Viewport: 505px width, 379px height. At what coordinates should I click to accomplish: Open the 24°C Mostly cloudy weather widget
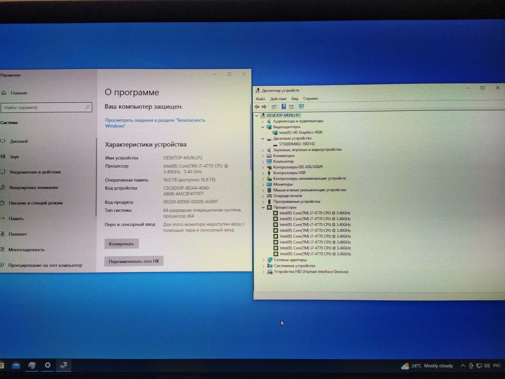pyautogui.click(x=427, y=366)
